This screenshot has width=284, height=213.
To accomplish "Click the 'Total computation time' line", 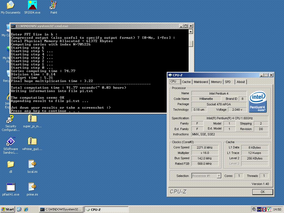I will [69, 88].
